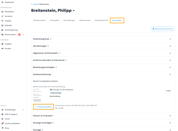The height and width of the screenshot is (131, 178).
Task: Switch to the Abwesenheiten tab
Action: pyautogui.click(x=85, y=20)
